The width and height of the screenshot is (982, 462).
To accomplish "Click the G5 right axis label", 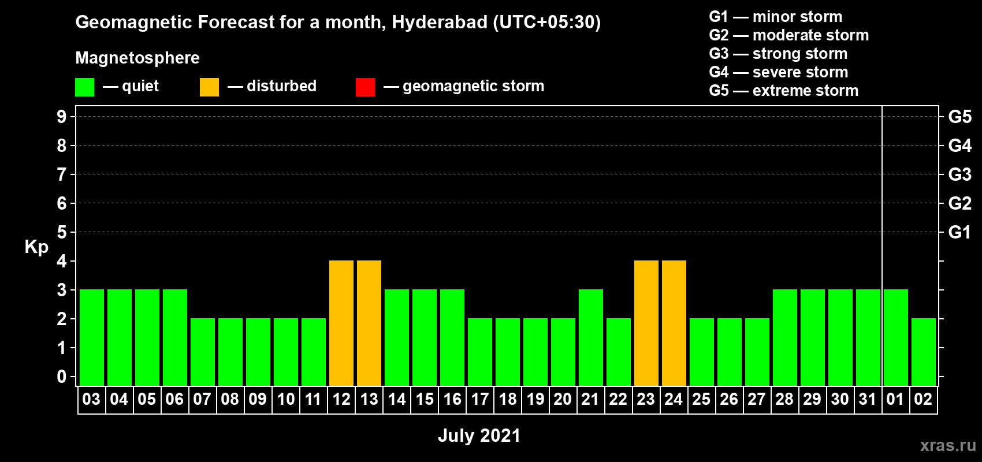I will point(960,117).
